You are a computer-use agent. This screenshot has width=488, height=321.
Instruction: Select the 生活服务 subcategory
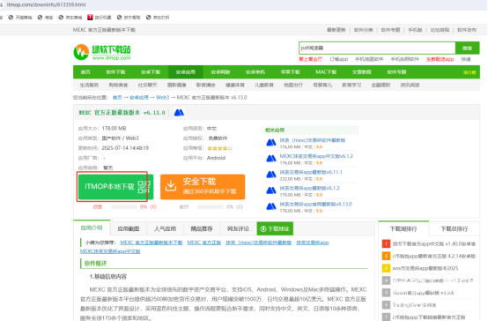tap(89, 85)
